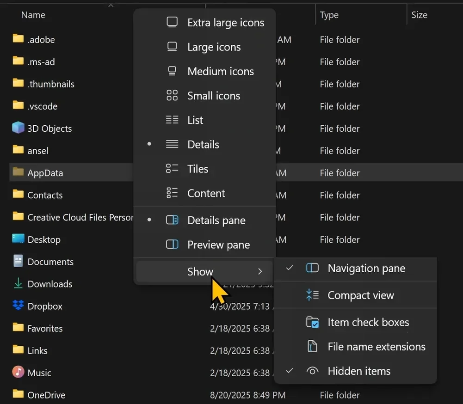Choose the List view option
This screenshot has width=463, height=404.
[x=195, y=120]
